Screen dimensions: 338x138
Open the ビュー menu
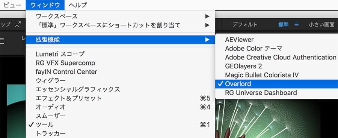[x=12, y=5]
